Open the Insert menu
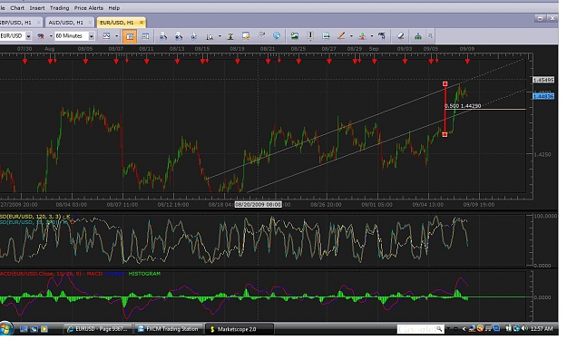Image resolution: width=567 pixels, height=340 pixels. (x=37, y=7)
